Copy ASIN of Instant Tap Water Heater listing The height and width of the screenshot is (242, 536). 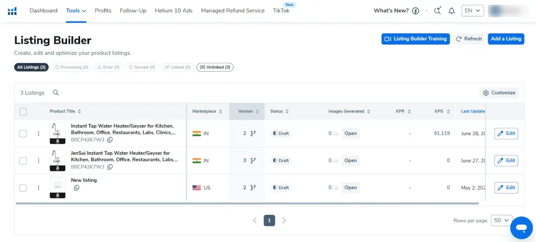tap(110, 140)
